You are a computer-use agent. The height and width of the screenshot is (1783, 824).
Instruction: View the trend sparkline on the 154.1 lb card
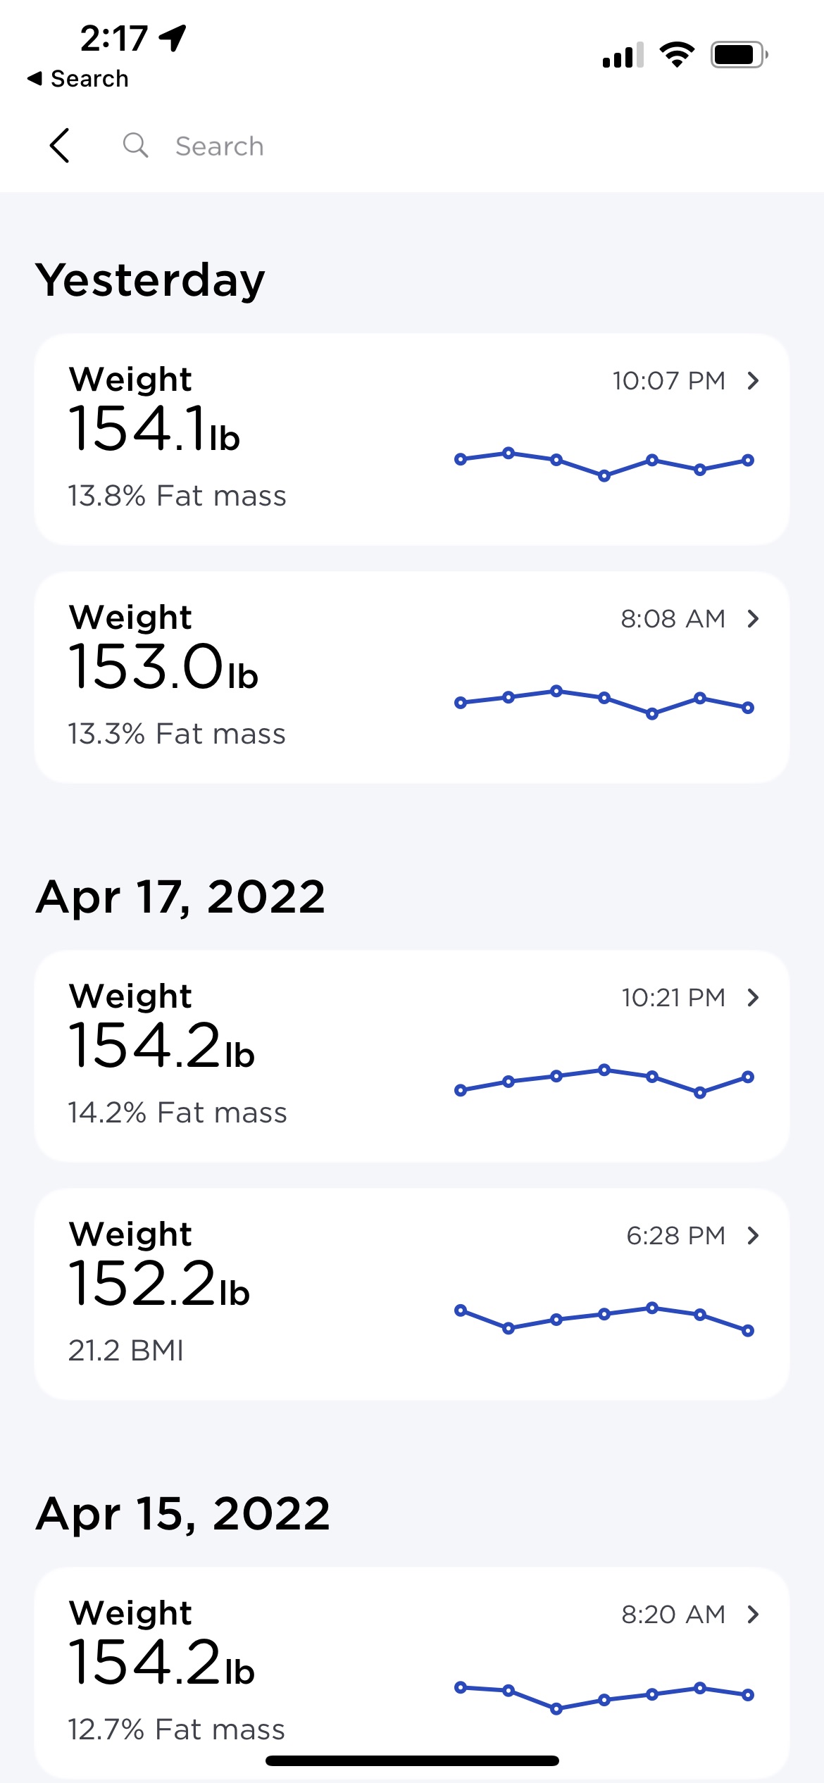pyautogui.click(x=604, y=464)
